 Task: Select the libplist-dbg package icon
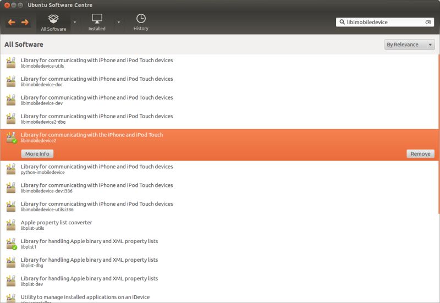(11, 262)
